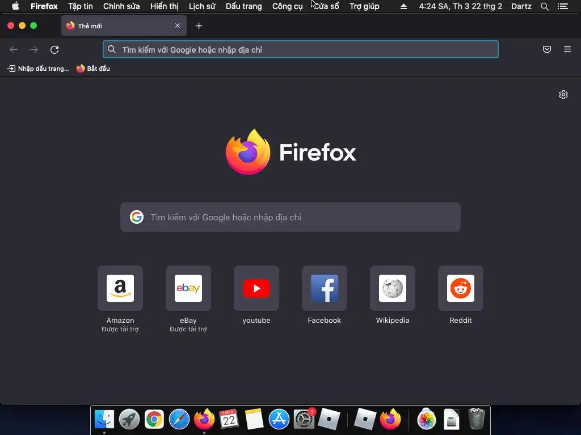Open the document file icon beside Trash
Image resolution: width=581 pixels, height=435 pixels.
[452, 419]
